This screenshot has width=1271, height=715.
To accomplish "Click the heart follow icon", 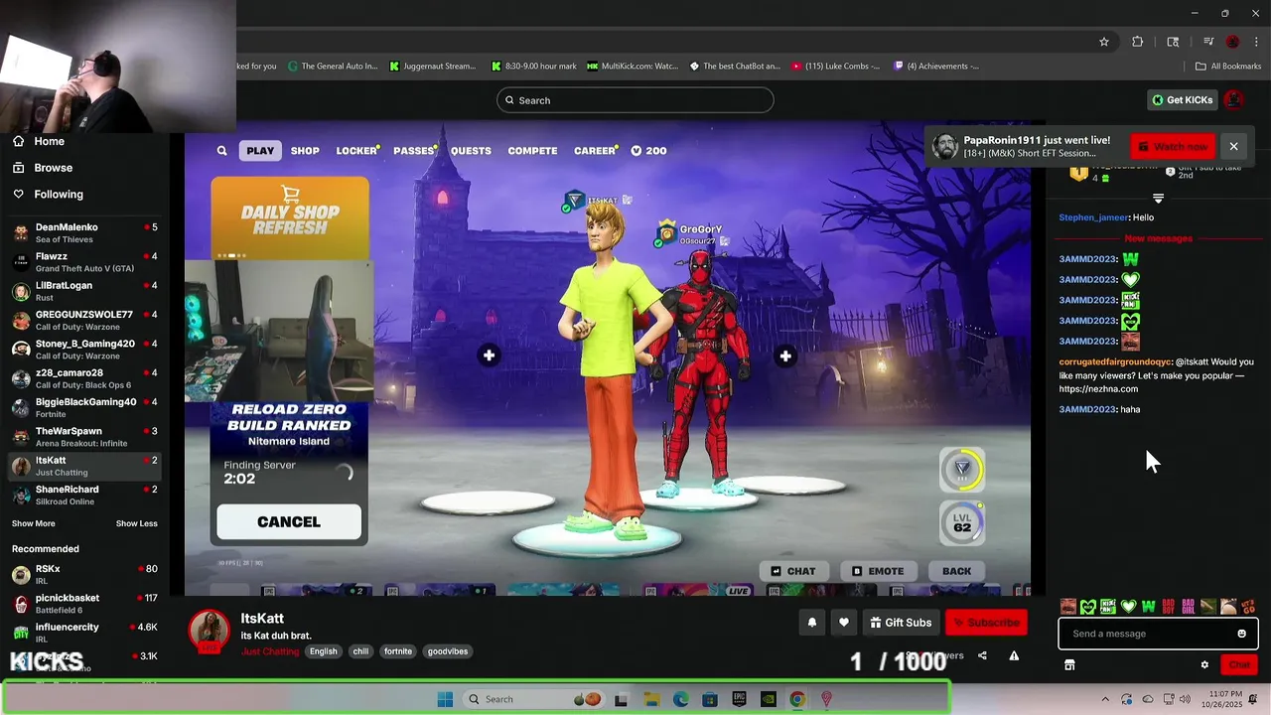I will coord(844,623).
